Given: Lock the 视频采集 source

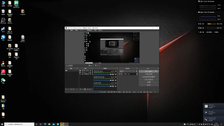Looking at the screenshot, I should coord(92,71).
